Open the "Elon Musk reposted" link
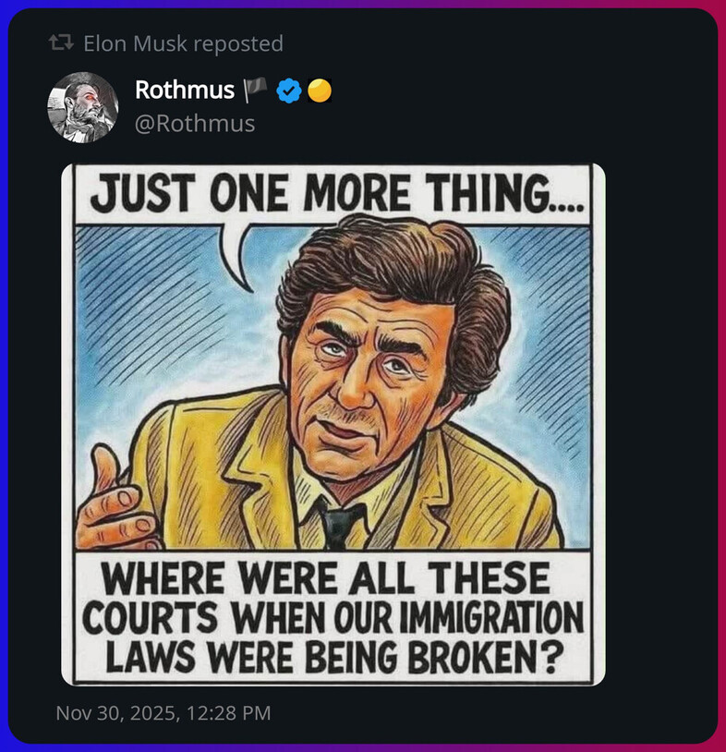This screenshot has height=752, width=726. point(182,43)
